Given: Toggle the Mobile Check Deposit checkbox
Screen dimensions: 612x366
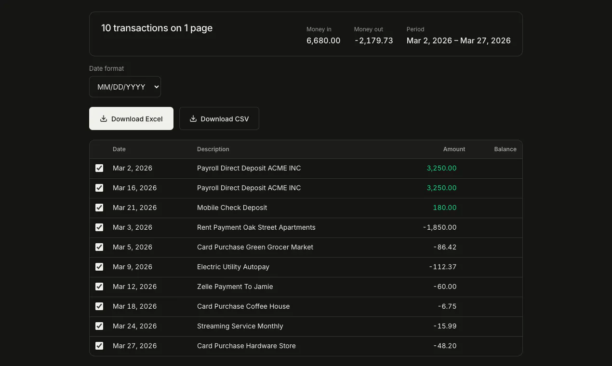Looking at the screenshot, I should tap(99, 208).
